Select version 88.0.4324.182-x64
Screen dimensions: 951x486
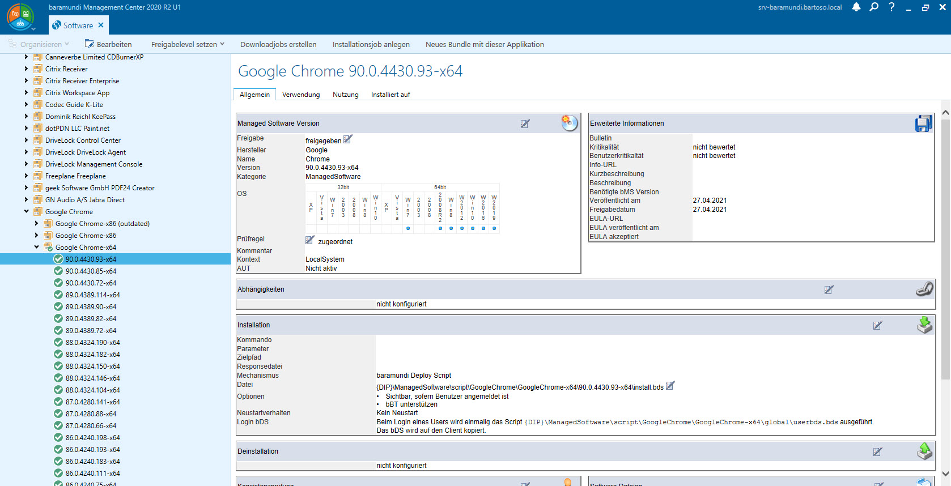[x=92, y=354]
